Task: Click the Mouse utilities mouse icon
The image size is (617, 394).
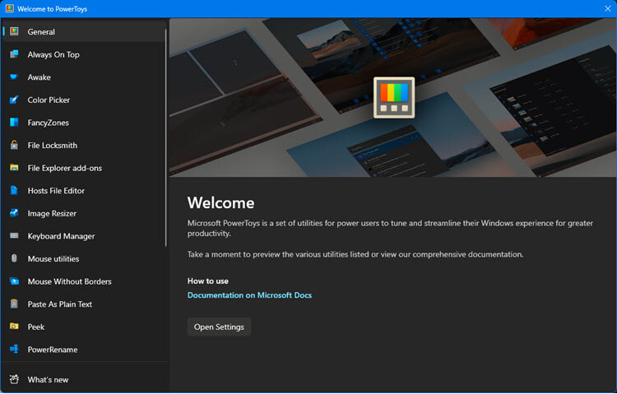Action: pos(14,258)
